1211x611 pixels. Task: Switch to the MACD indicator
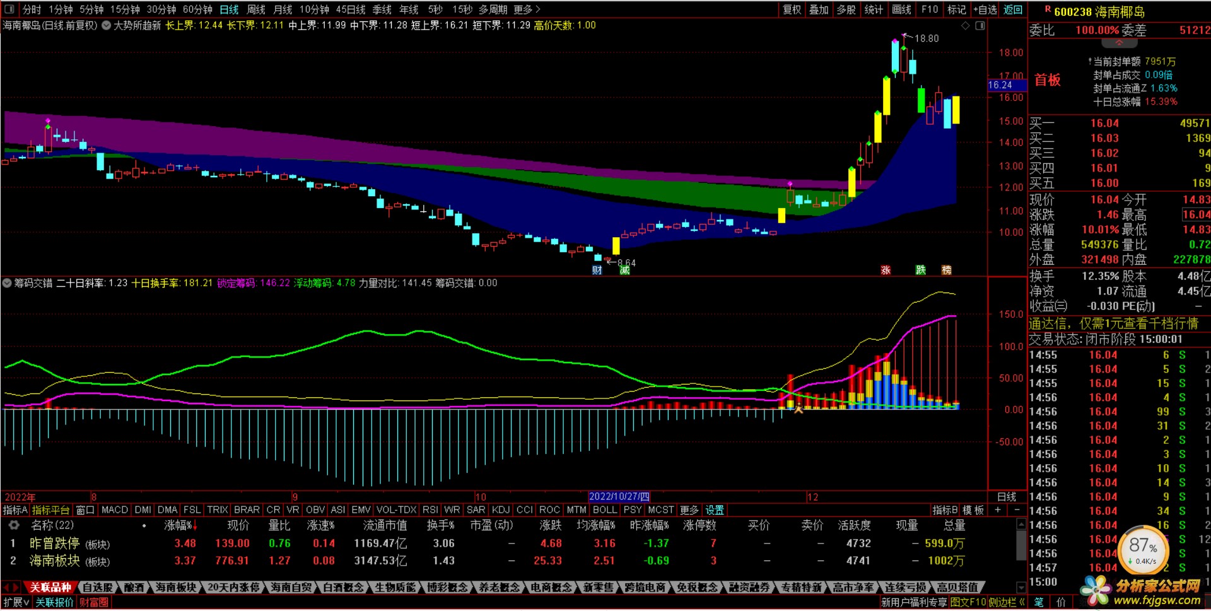(114, 509)
